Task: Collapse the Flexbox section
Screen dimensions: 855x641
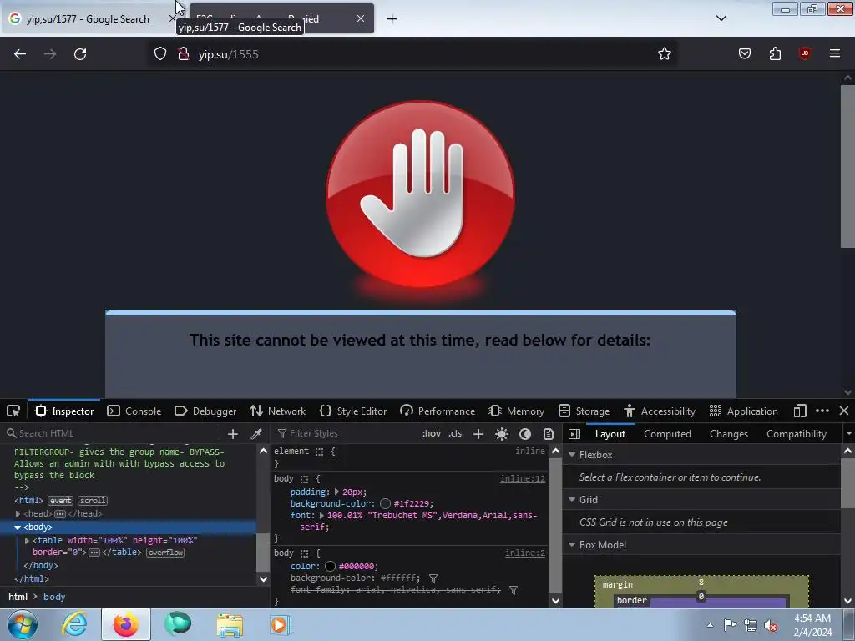Action: 572,455
